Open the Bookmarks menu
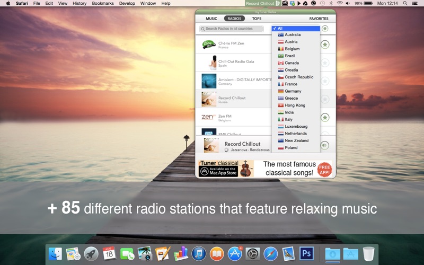This screenshot has height=265, width=424. 103,3
